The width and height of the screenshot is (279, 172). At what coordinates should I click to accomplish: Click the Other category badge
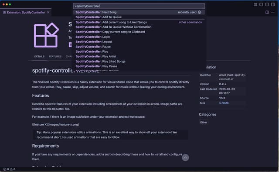point(204,122)
